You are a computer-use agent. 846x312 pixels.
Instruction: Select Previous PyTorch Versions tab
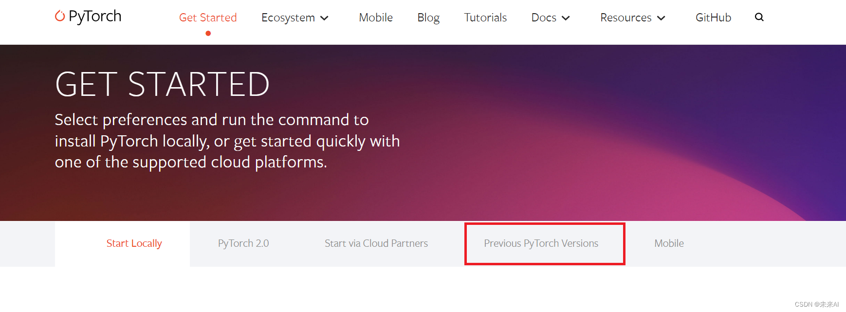(541, 243)
